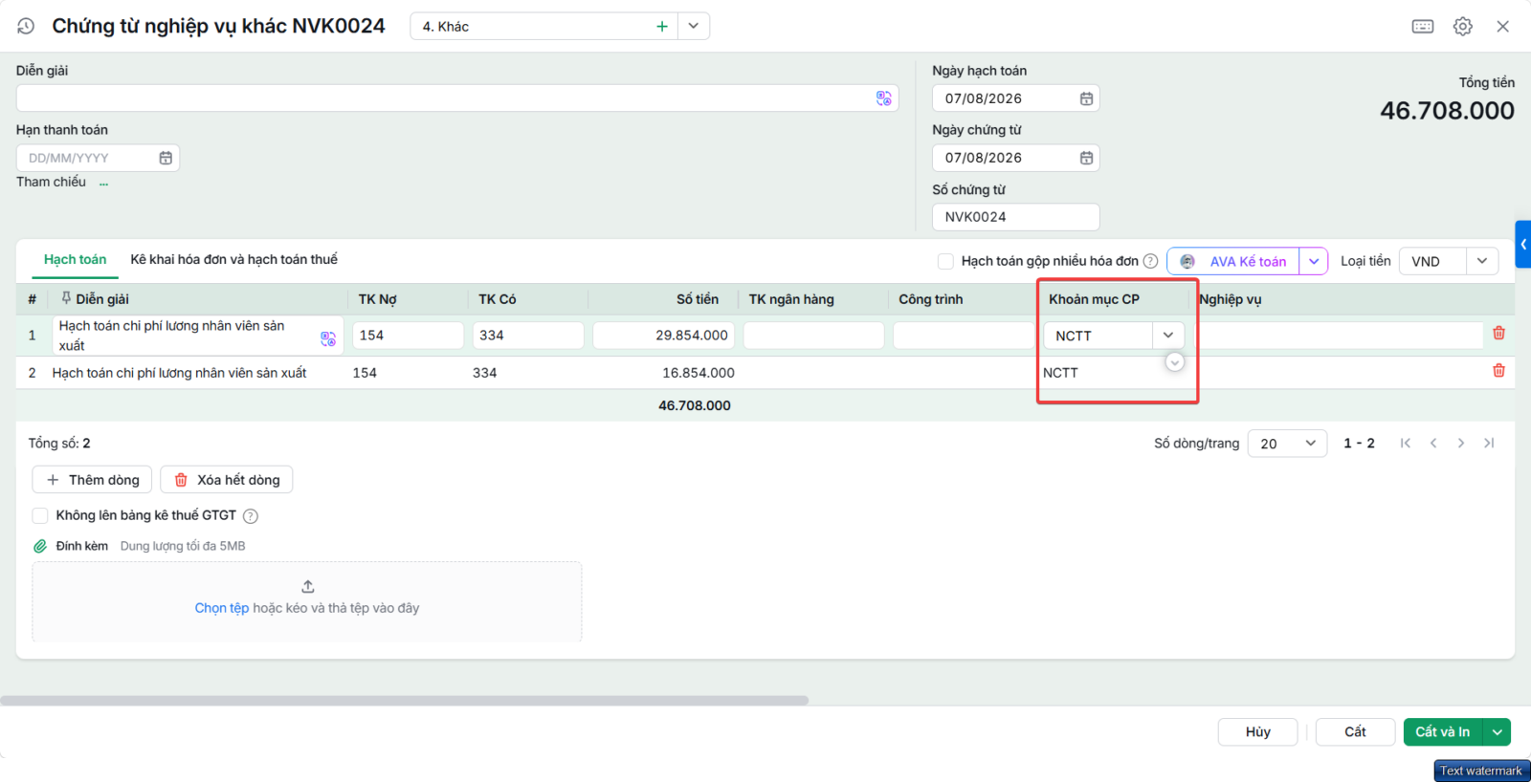Open the Cất và In dropdown arrow

[x=1498, y=732]
